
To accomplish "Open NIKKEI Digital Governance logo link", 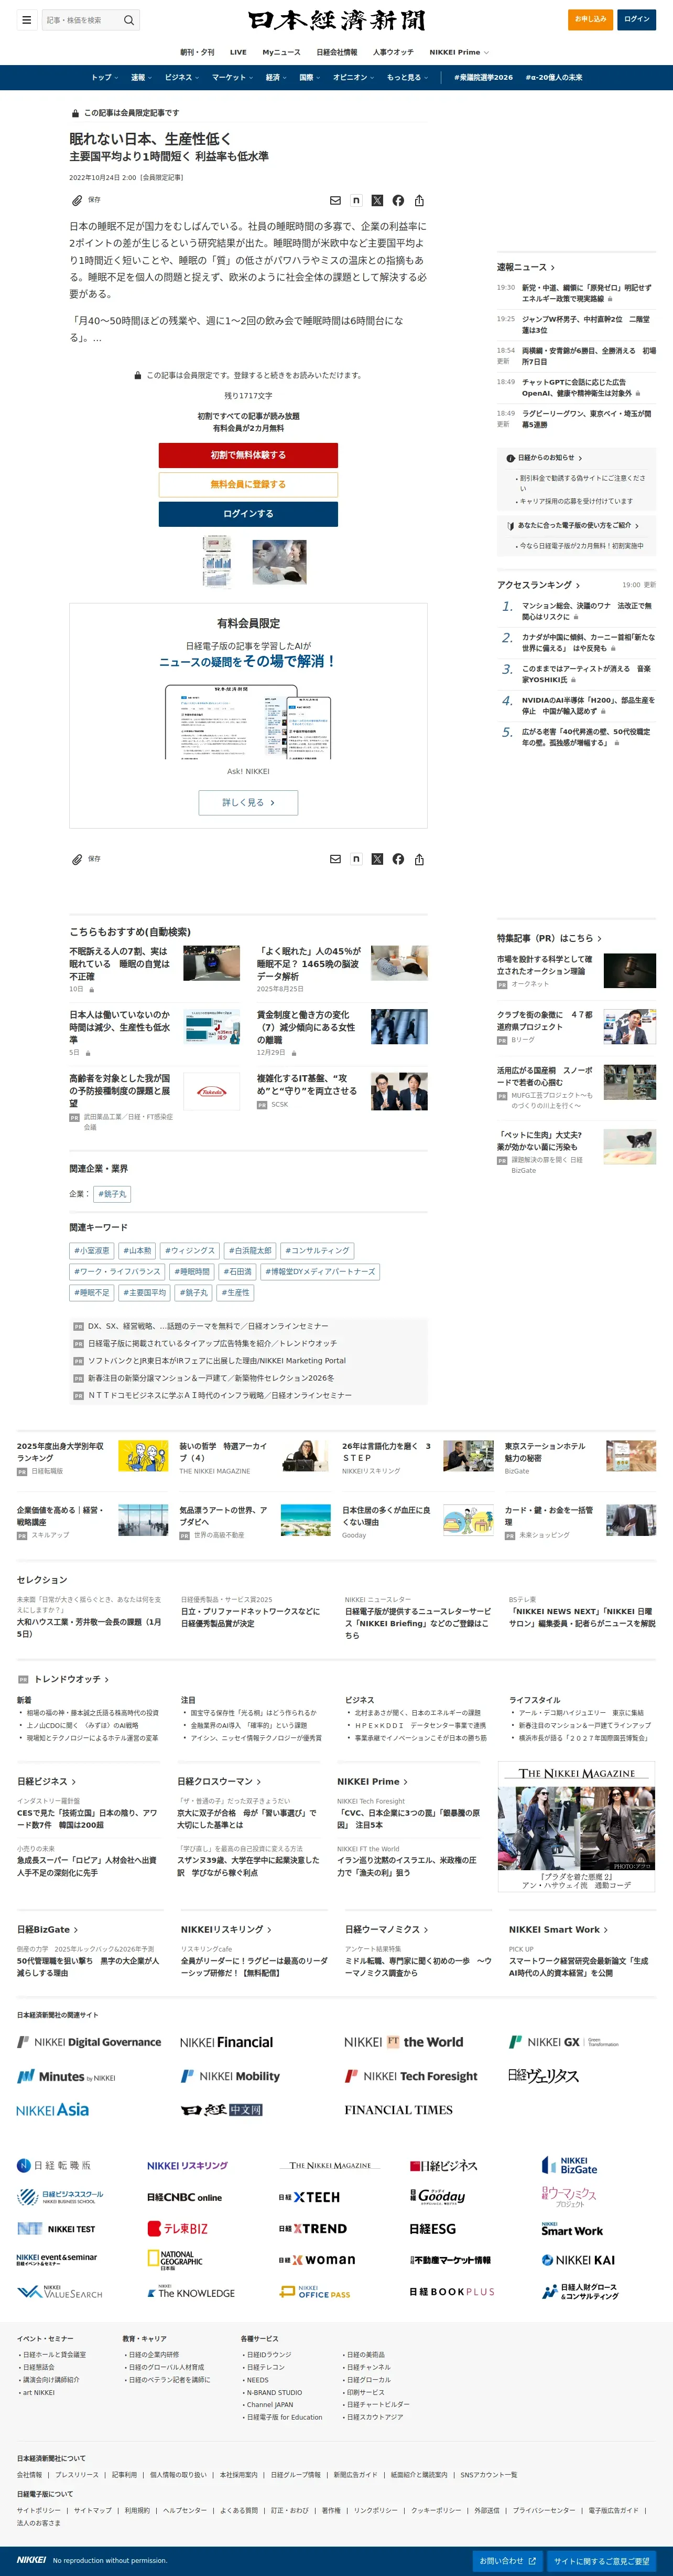I will coord(89,2042).
